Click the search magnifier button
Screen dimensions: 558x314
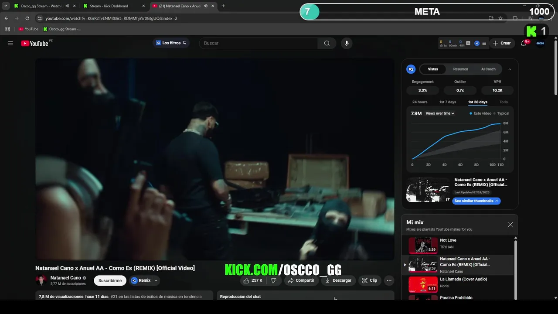click(x=327, y=43)
